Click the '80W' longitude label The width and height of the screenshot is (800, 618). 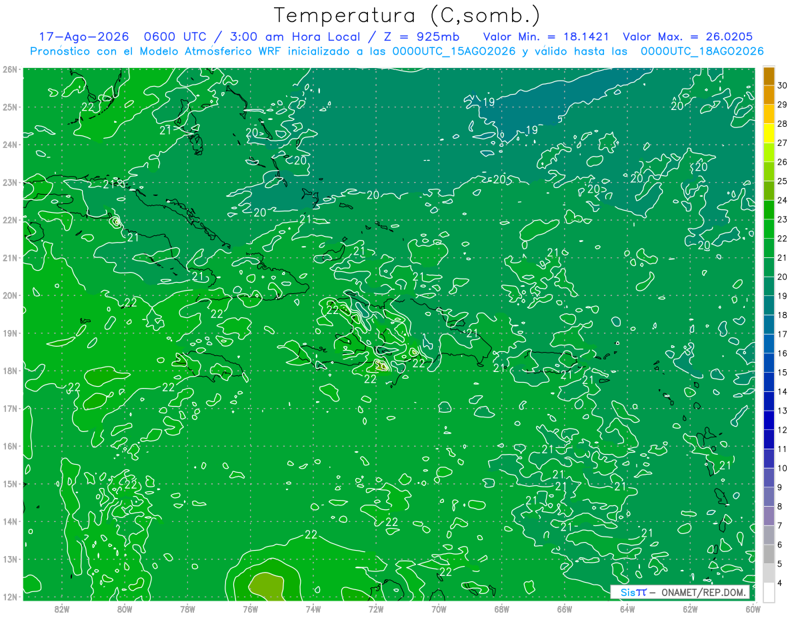tap(125, 608)
